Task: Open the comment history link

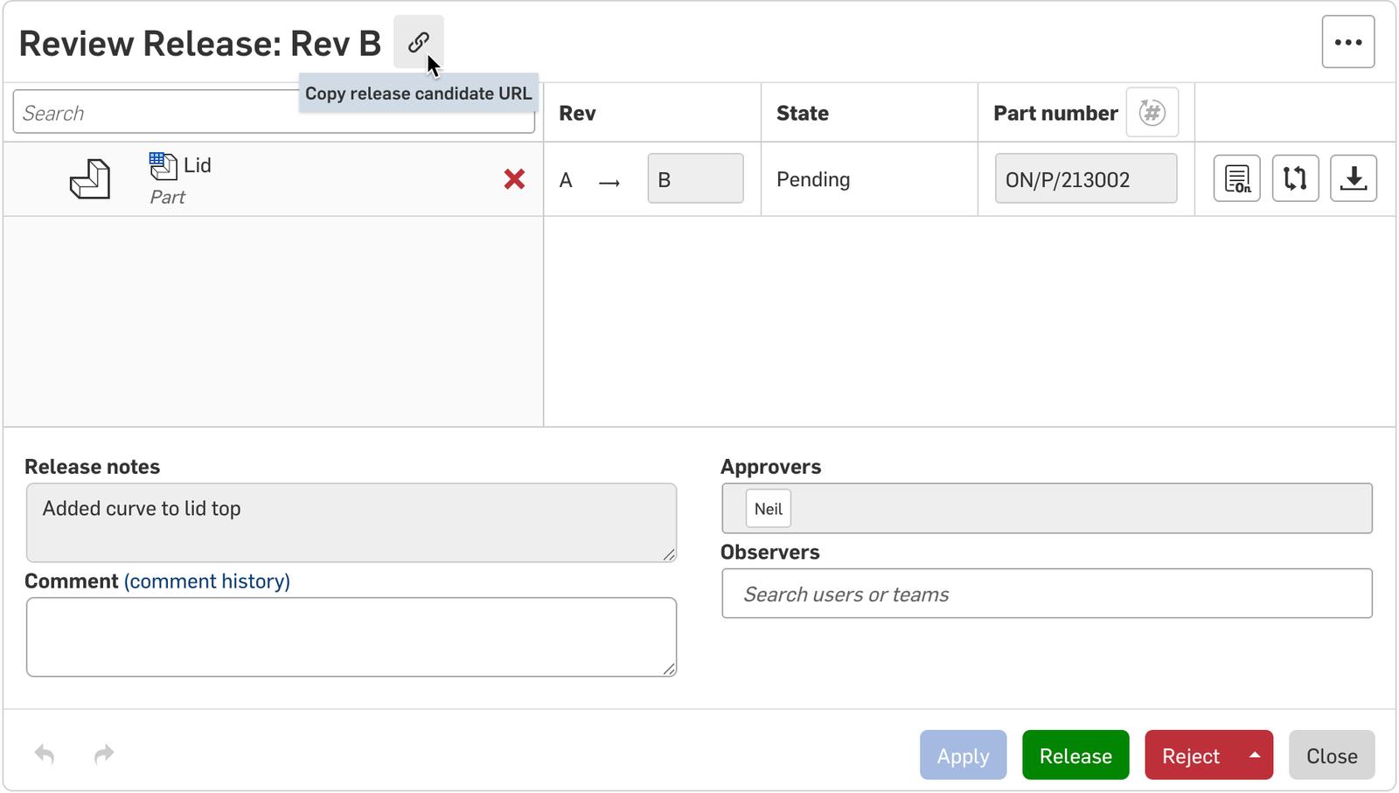Action: click(x=206, y=581)
